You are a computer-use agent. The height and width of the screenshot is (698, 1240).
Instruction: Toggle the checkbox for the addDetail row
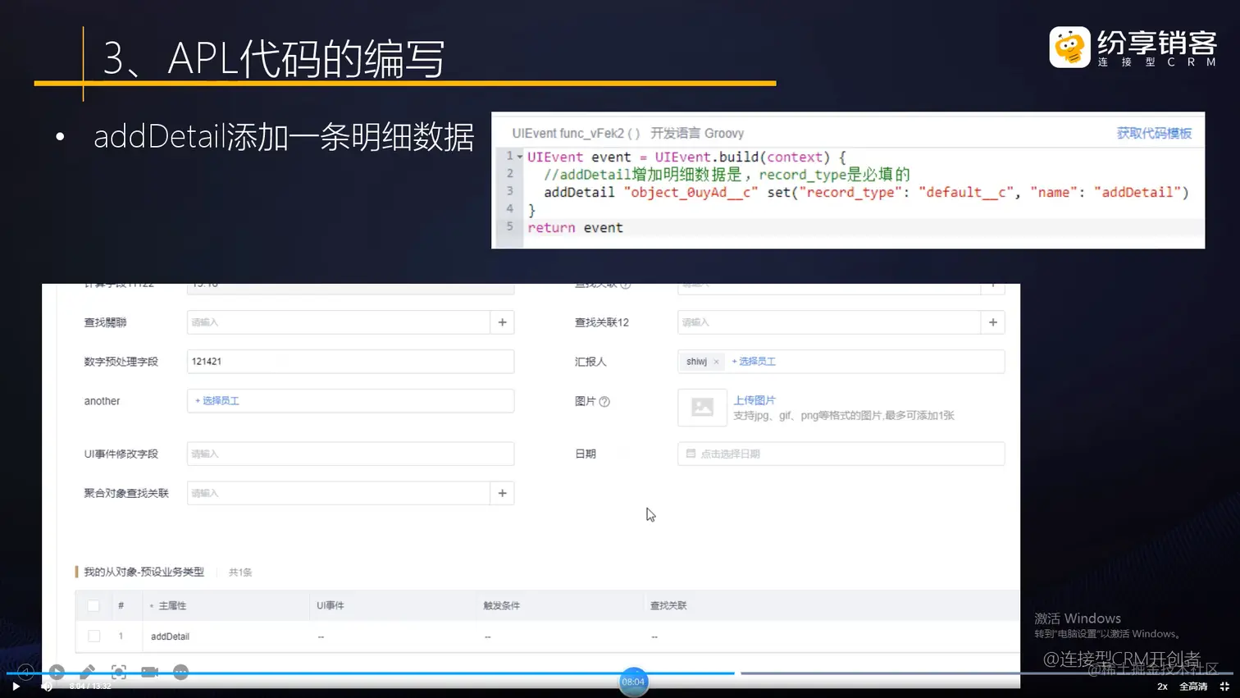(93, 636)
